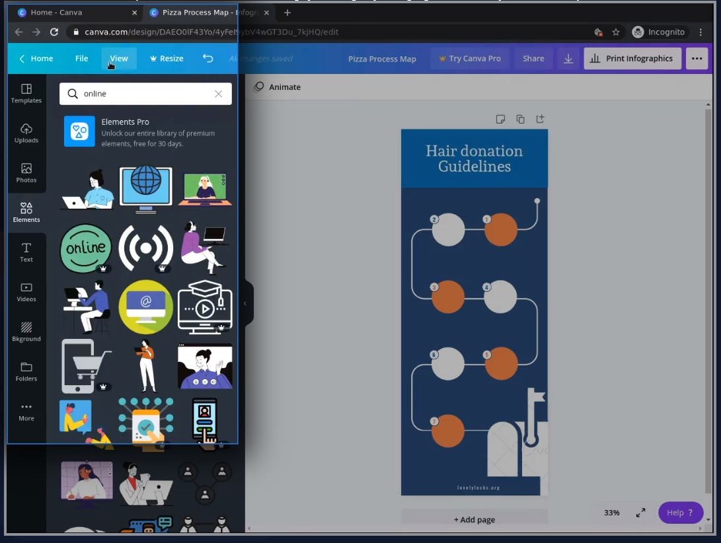The width and height of the screenshot is (721, 543).
Task: Open the Text sidebar tab
Action: point(26,252)
